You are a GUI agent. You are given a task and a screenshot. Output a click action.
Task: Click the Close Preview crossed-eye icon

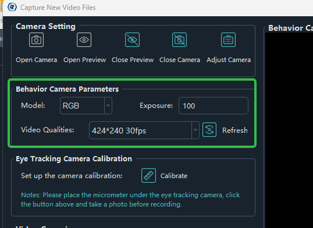[x=132, y=40]
